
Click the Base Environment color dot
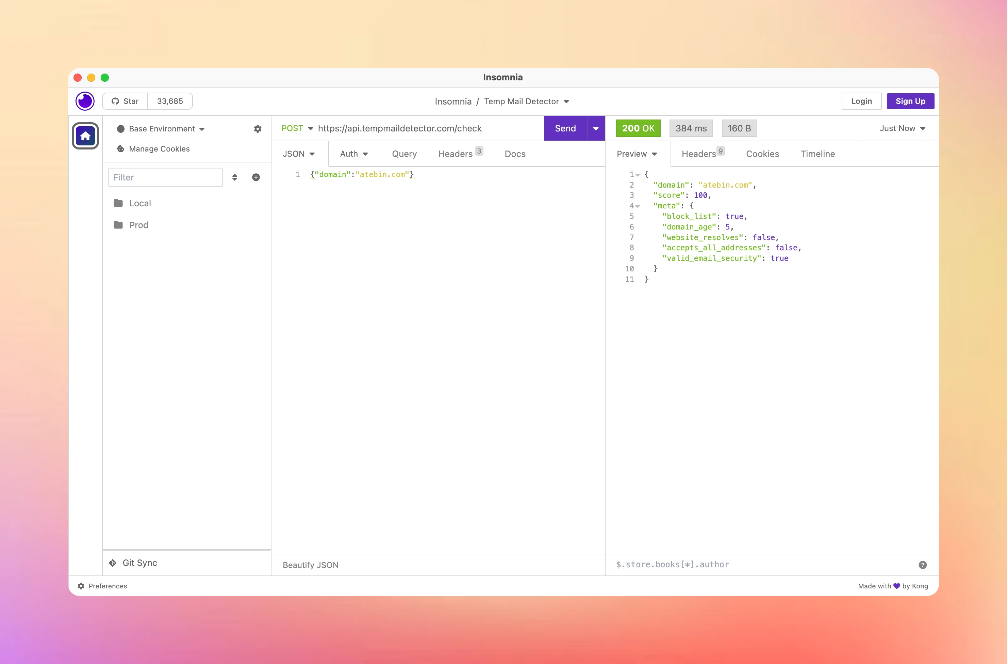[x=120, y=129]
